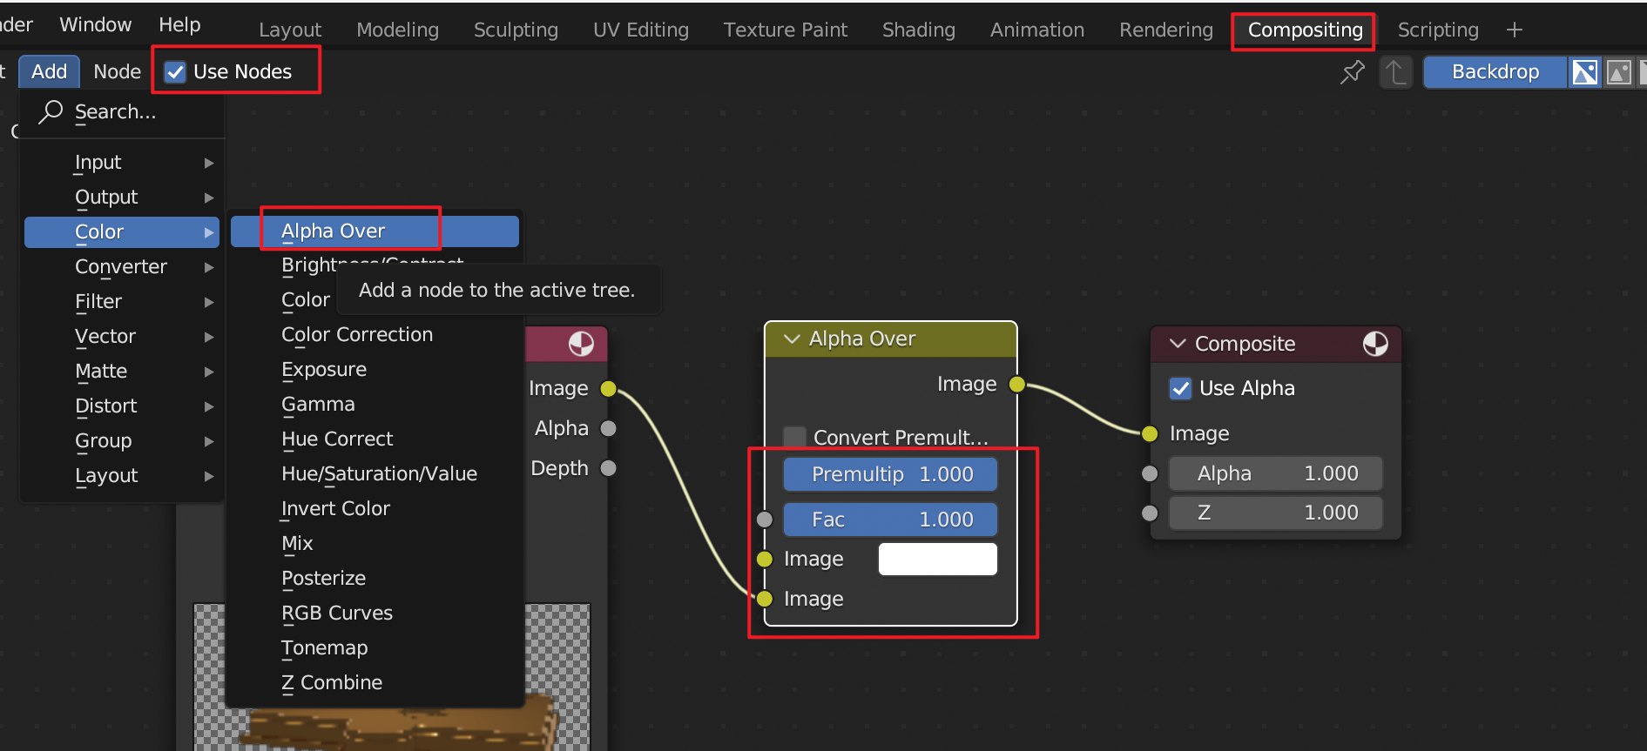
Task: Choose Tonemap node
Action: [375, 648]
